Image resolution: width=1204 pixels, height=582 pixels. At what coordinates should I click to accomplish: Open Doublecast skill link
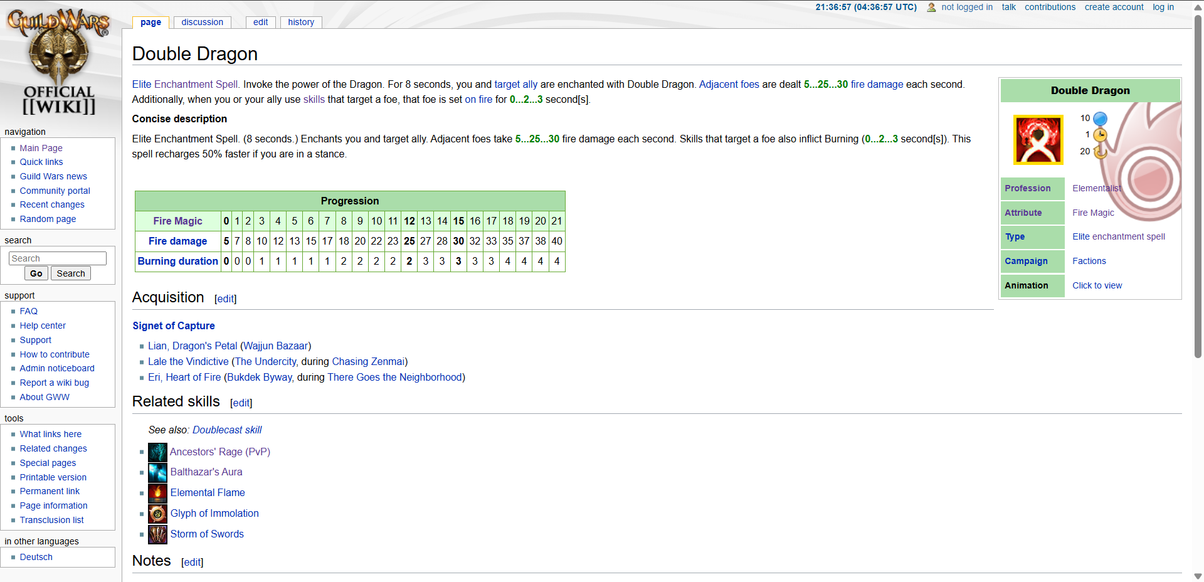pos(227,430)
